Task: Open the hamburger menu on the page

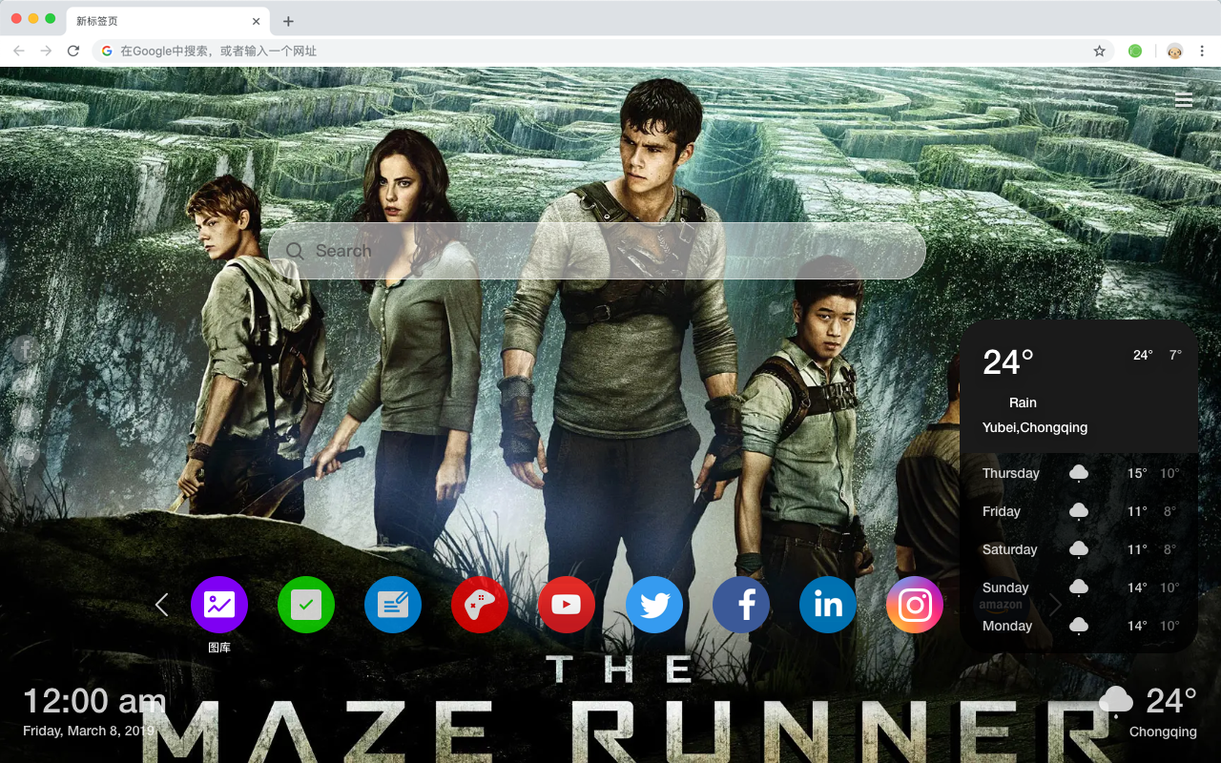Action: tap(1184, 99)
